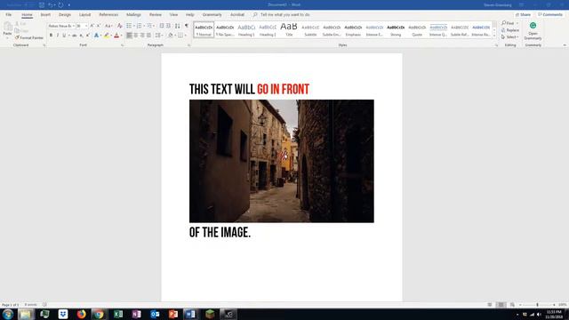Toggle Bold formatting

pos(51,36)
